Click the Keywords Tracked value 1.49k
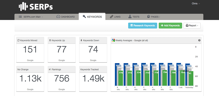 [93, 78]
